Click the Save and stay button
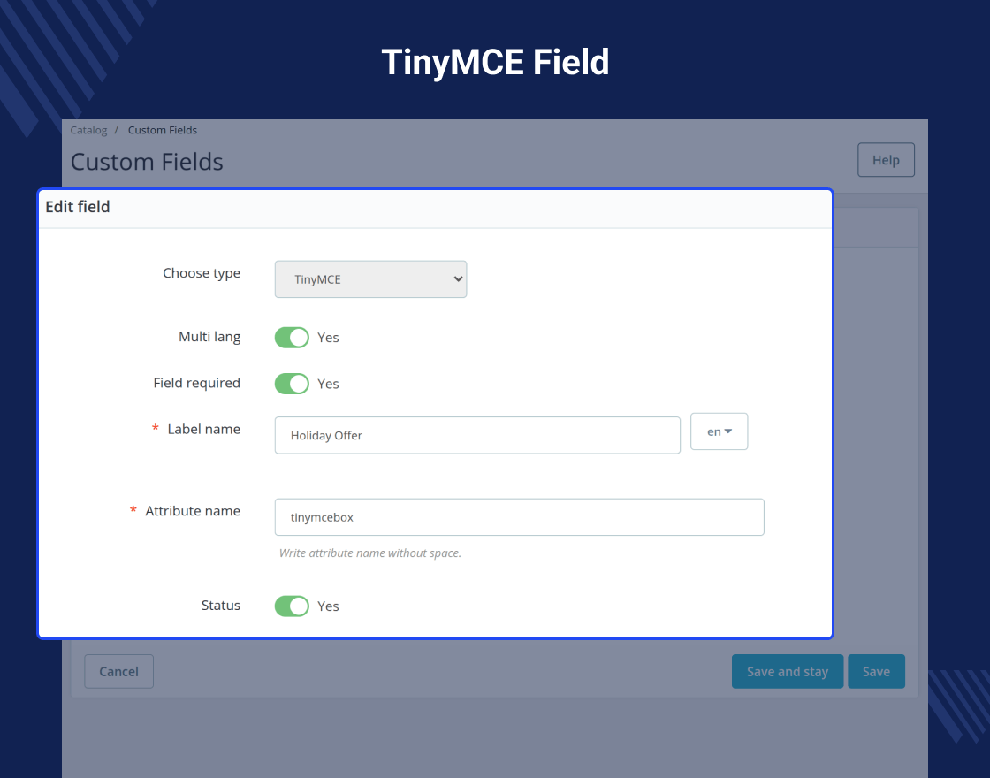The height and width of the screenshot is (778, 990). [788, 671]
